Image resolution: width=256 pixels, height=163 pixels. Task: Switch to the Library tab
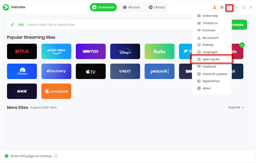(x=157, y=7)
